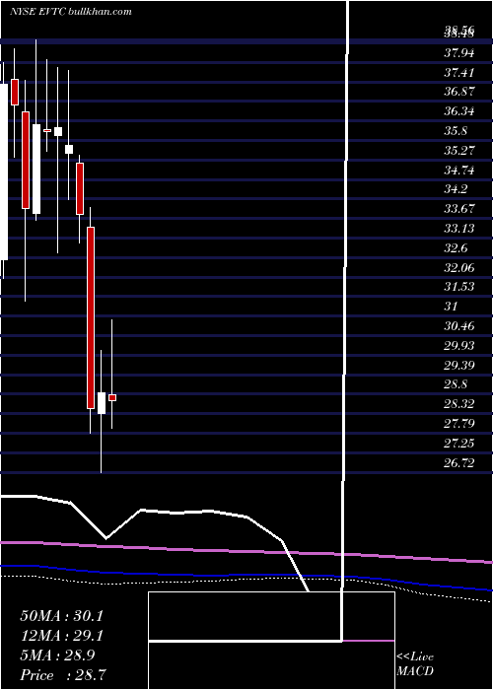
Task: Click the 32.06 price axis label
Action: coord(459,267)
